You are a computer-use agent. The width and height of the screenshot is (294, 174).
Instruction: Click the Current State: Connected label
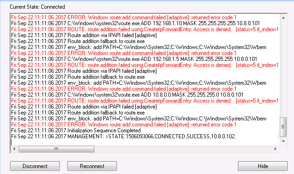tap(37, 7)
